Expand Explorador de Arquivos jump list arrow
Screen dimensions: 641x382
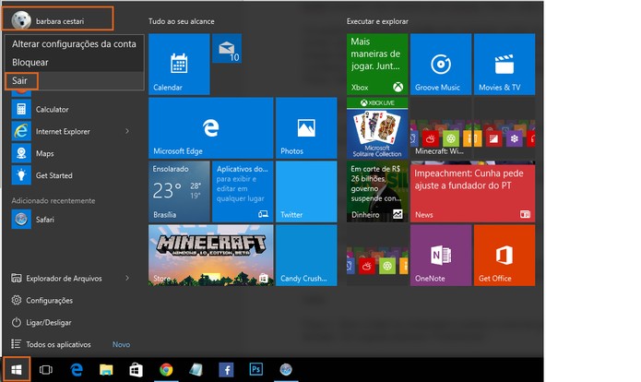pyautogui.click(x=127, y=278)
